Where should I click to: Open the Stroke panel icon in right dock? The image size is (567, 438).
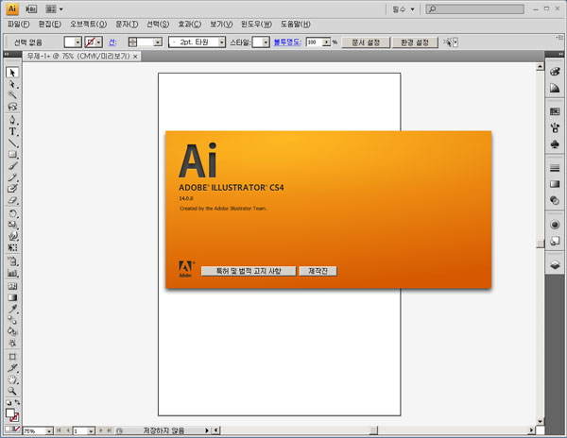coord(555,167)
